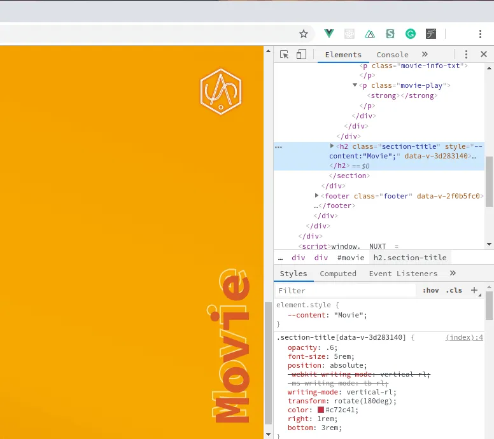494x439 pixels.
Task: Expand the h2 section-title node
Action: coord(332,146)
